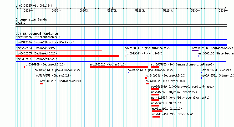Click the 58280k ruler label
The height and width of the screenshot is (127, 234).
(x=140, y=11)
